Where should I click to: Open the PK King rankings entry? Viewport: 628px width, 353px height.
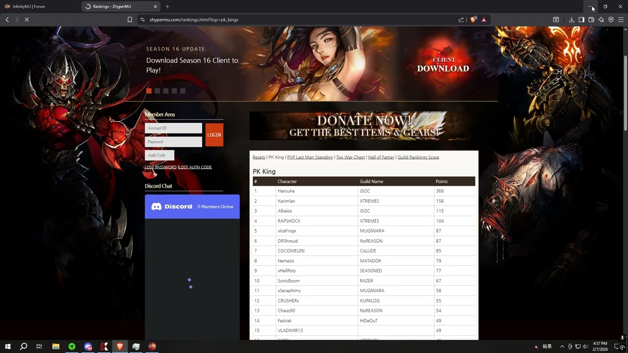[x=276, y=157]
